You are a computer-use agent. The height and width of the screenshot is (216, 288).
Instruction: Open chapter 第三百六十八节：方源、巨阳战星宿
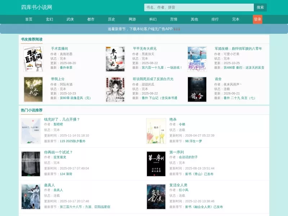[85, 207]
